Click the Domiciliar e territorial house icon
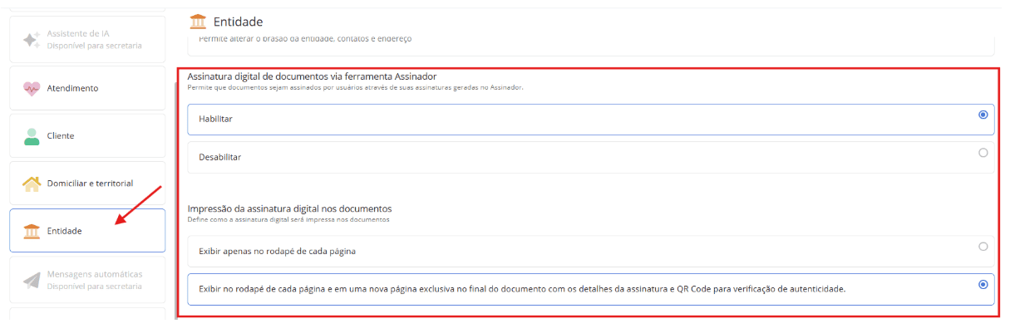The image size is (1010, 333). click(32, 184)
